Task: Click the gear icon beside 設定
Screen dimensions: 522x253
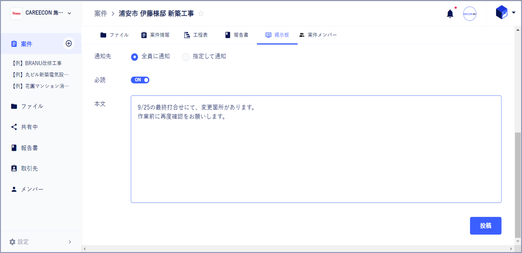Action: pos(12,242)
